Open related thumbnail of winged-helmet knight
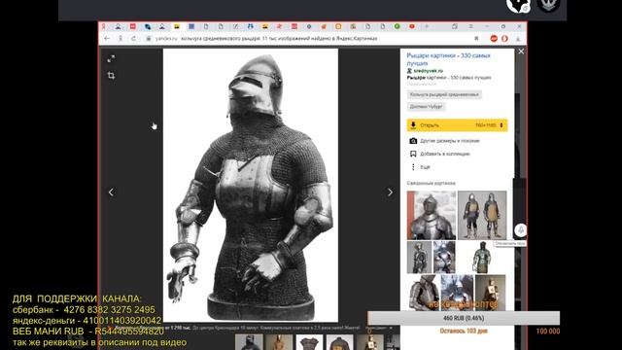622x350 pixels. pyautogui.click(x=457, y=293)
